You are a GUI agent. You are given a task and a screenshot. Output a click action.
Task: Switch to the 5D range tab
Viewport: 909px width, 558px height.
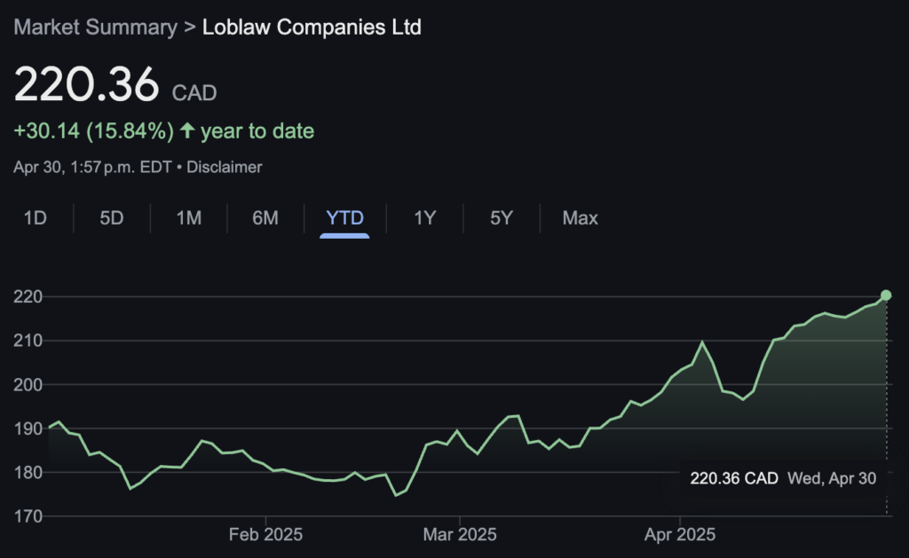[x=111, y=218]
